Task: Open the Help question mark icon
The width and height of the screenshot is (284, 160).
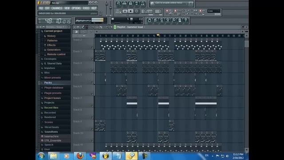Action: pos(185,20)
